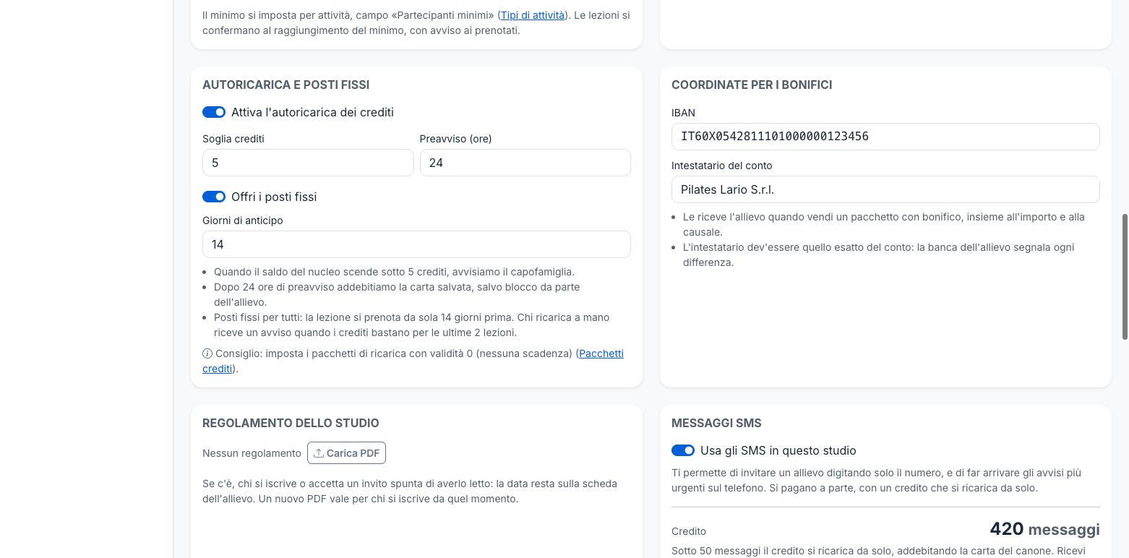Screen dimensions: 1129x558
Task: Click the "Offri i posti fissi" label text
Action: (x=274, y=197)
